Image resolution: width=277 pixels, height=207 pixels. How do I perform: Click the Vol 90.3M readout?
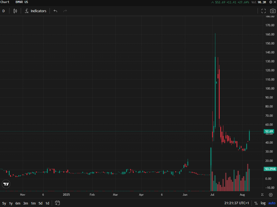click(259, 2)
